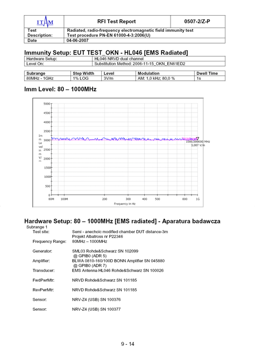Click the 'Frequency in Hz' axis label

coord(124,204)
